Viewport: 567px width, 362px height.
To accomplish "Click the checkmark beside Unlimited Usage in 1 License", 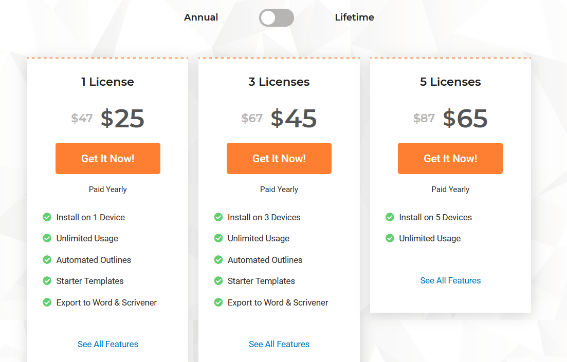I will (x=47, y=238).
